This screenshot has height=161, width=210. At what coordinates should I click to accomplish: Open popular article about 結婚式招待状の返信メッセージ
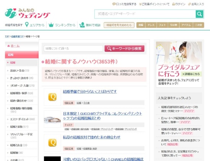point(179,109)
